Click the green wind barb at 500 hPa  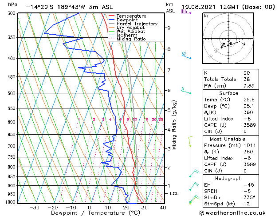click(186, 91)
